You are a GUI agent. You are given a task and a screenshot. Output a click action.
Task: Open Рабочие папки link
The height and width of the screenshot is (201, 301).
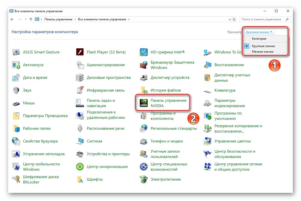(x=37, y=128)
